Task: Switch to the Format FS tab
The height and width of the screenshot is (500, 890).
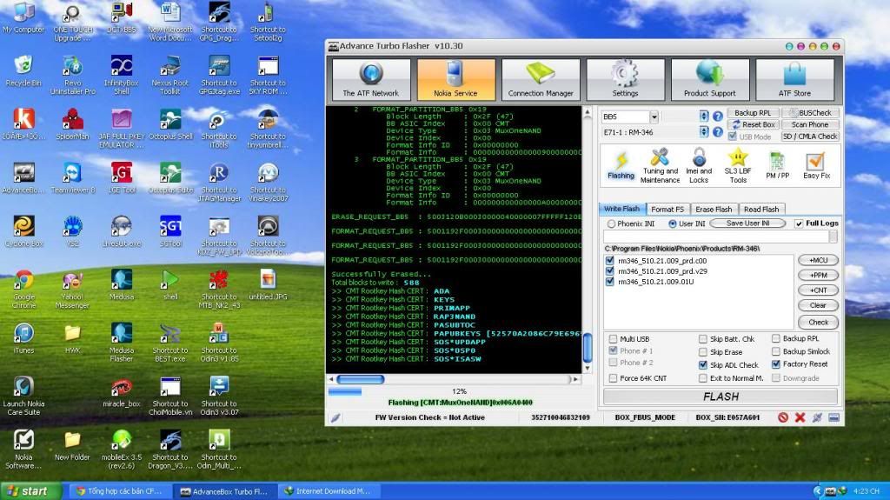Action: click(667, 209)
